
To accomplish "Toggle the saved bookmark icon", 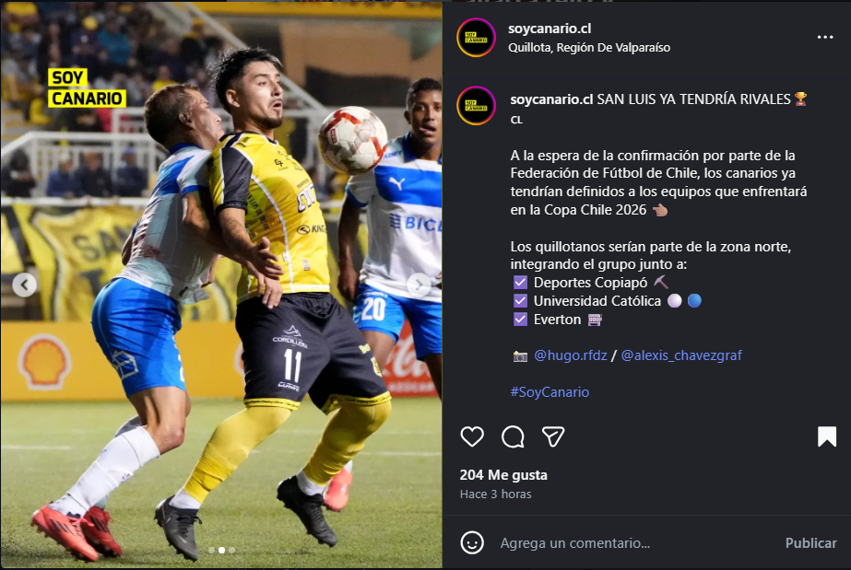I will pos(827,436).
